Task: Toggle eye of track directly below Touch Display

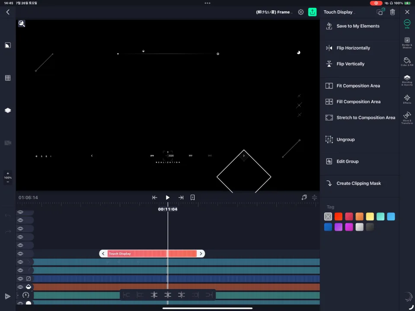Action: [x=20, y=262]
